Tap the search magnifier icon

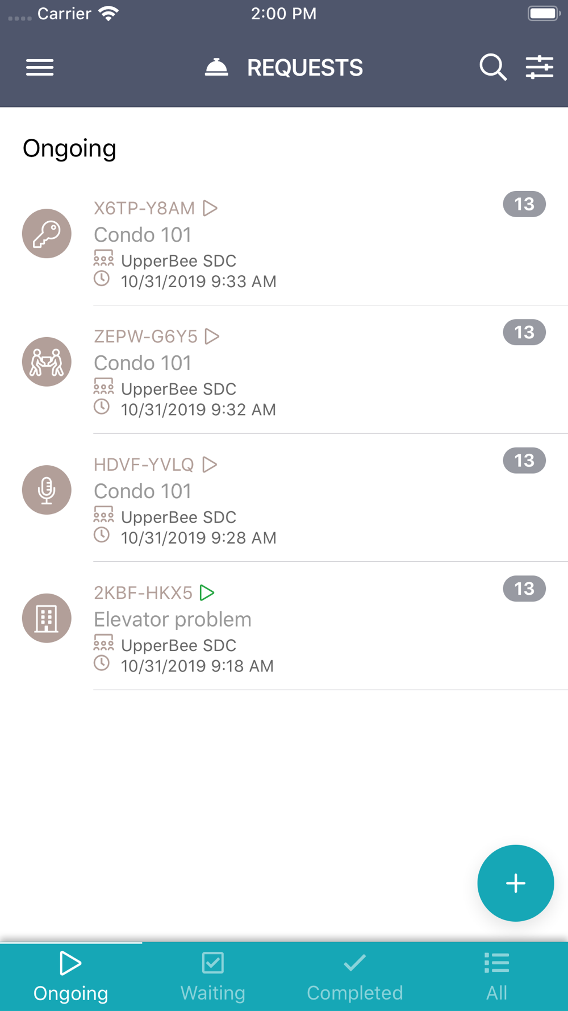[x=492, y=68]
